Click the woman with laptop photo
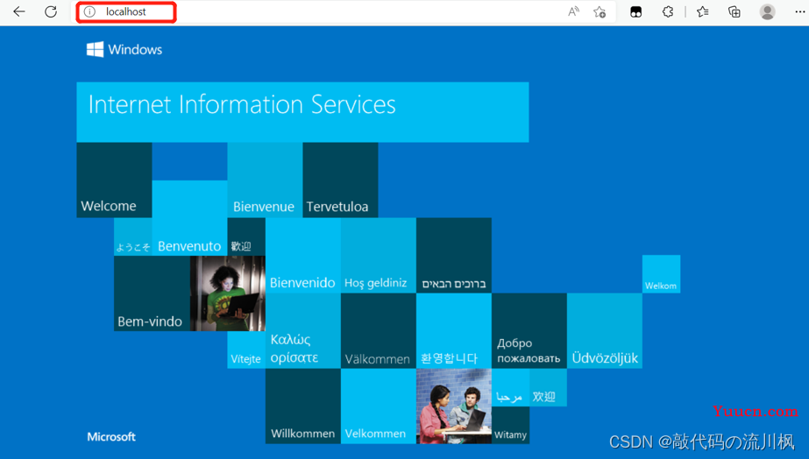 tap(228, 293)
